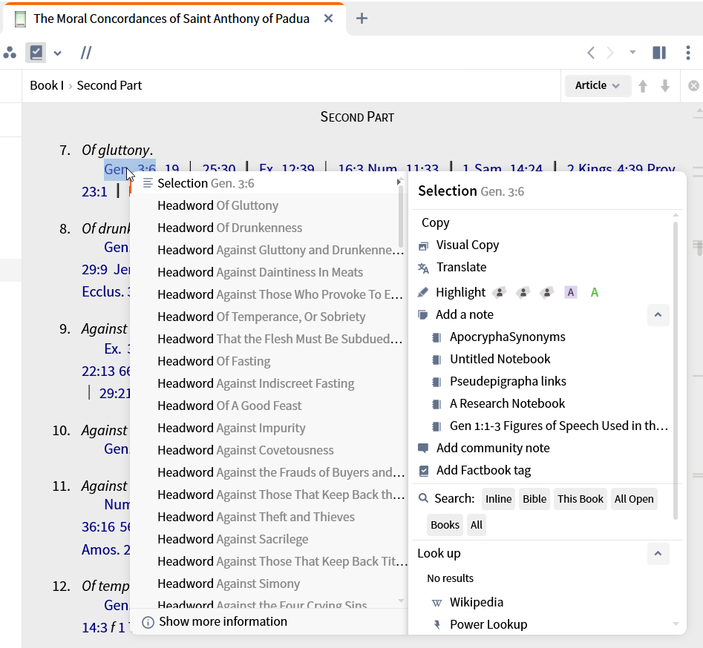
Task: Select the Pseudepigrapha links notebook
Action: (508, 381)
